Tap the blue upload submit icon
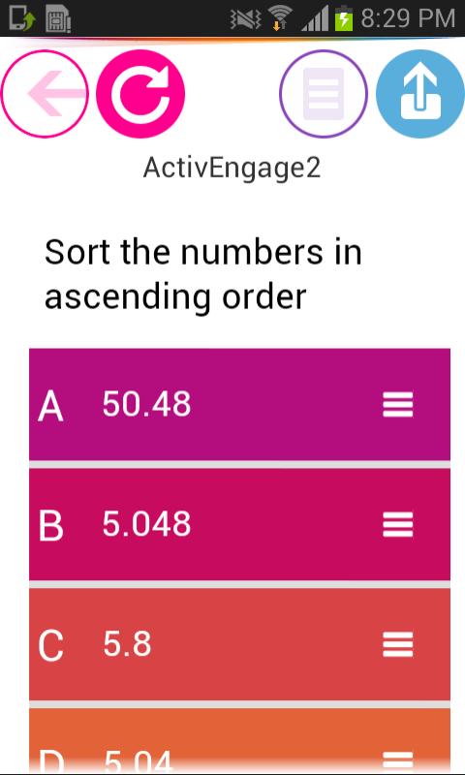The width and height of the screenshot is (465, 775). tap(420, 93)
